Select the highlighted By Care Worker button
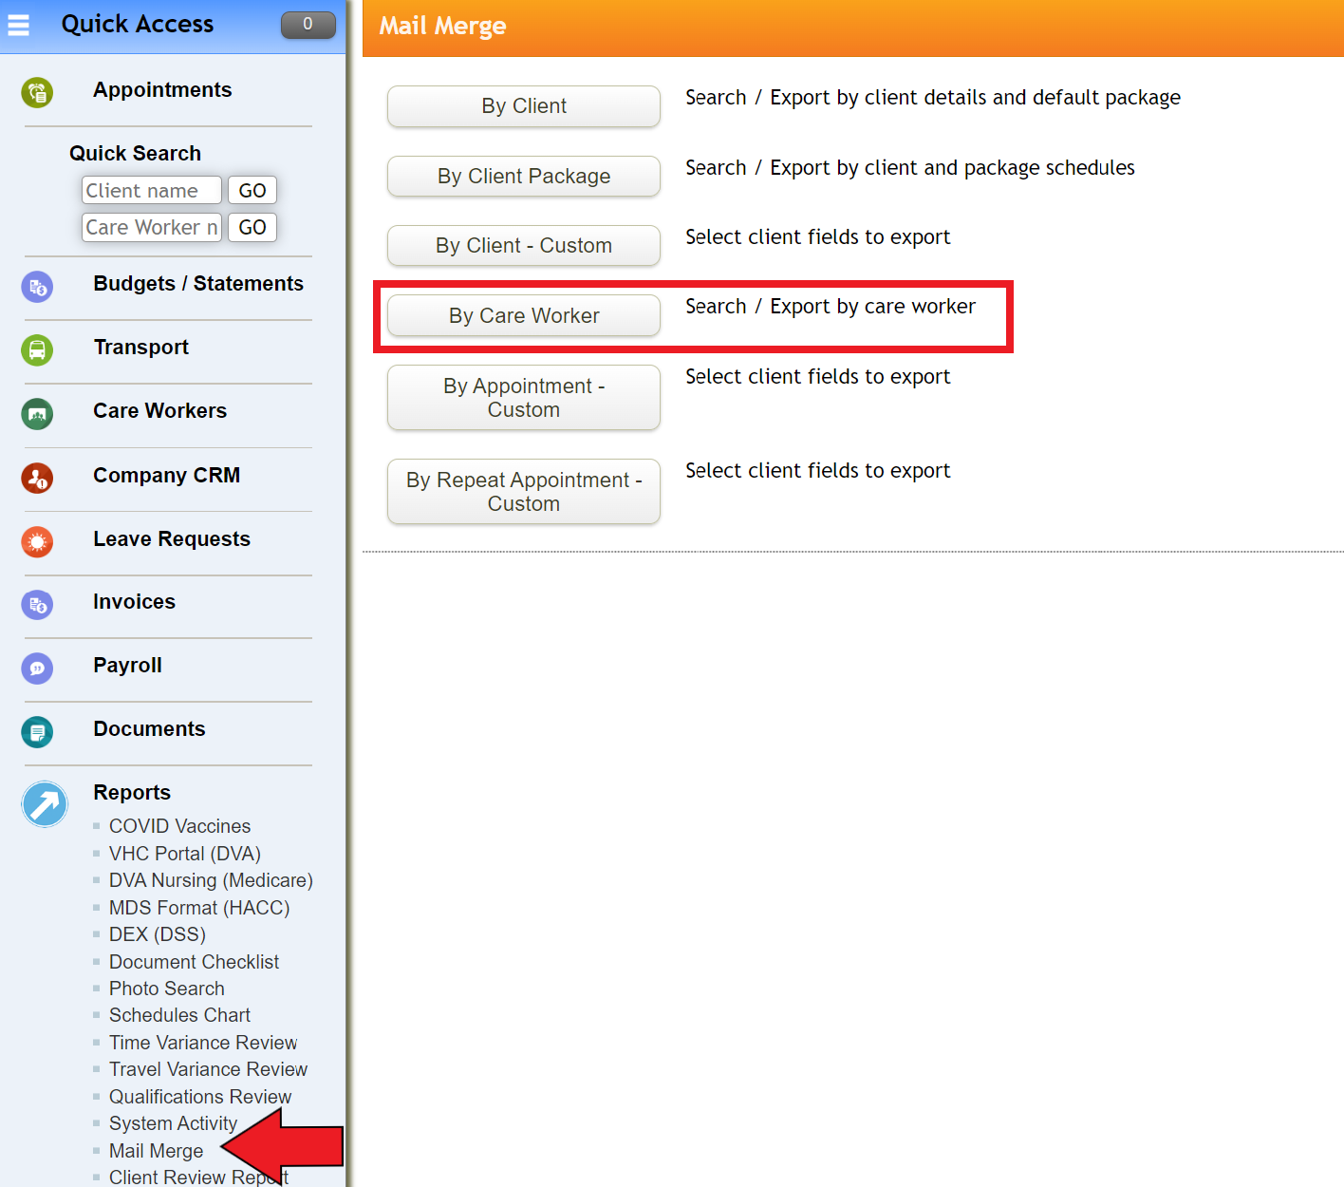 click(x=522, y=315)
